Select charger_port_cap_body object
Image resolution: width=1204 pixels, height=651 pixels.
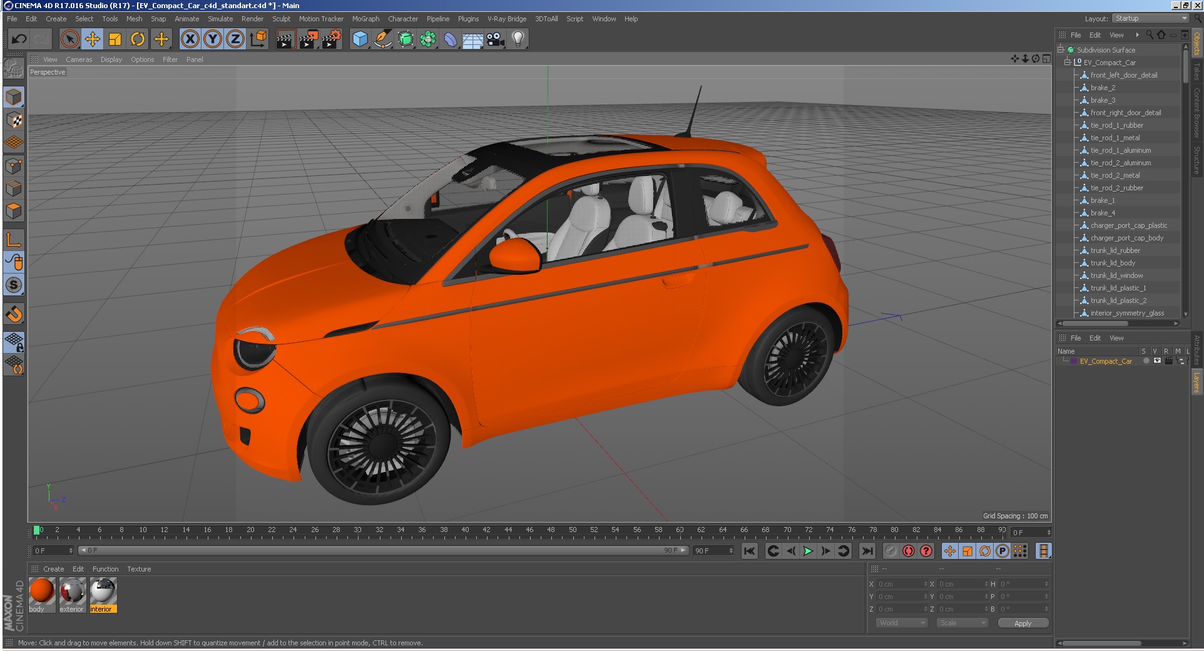click(1126, 238)
